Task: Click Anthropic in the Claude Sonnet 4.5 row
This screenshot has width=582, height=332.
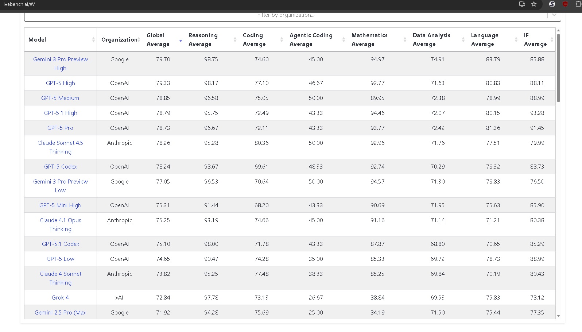Action: 120,143
